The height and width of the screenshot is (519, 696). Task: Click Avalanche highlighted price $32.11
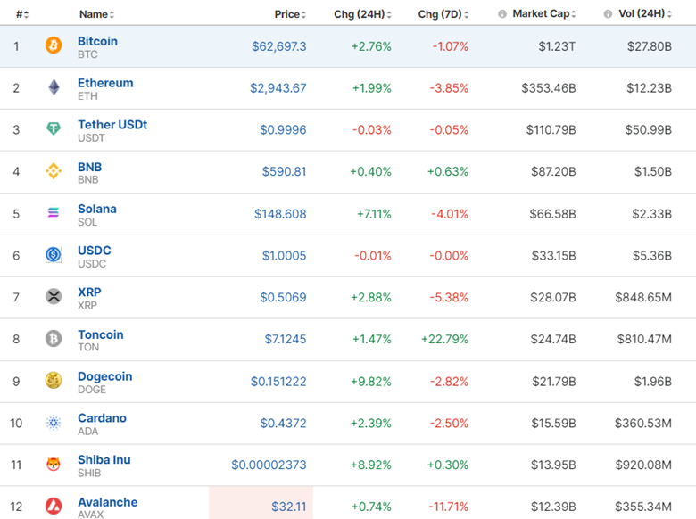click(x=289, y=507)
